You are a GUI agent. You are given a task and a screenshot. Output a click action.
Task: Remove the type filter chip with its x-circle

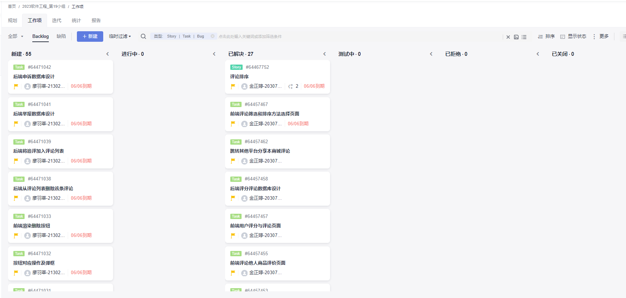pyautogui.click(x=212, y=36)
